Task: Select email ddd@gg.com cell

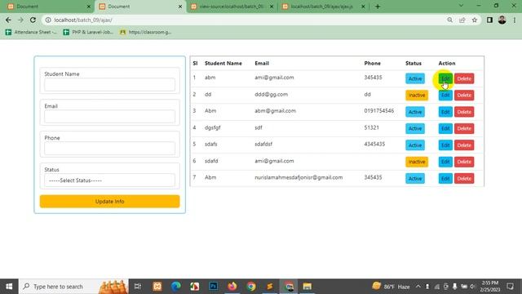Action: tap(271, 95)
